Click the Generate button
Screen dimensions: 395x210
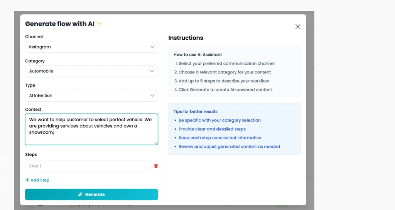(x=91, y=195)
